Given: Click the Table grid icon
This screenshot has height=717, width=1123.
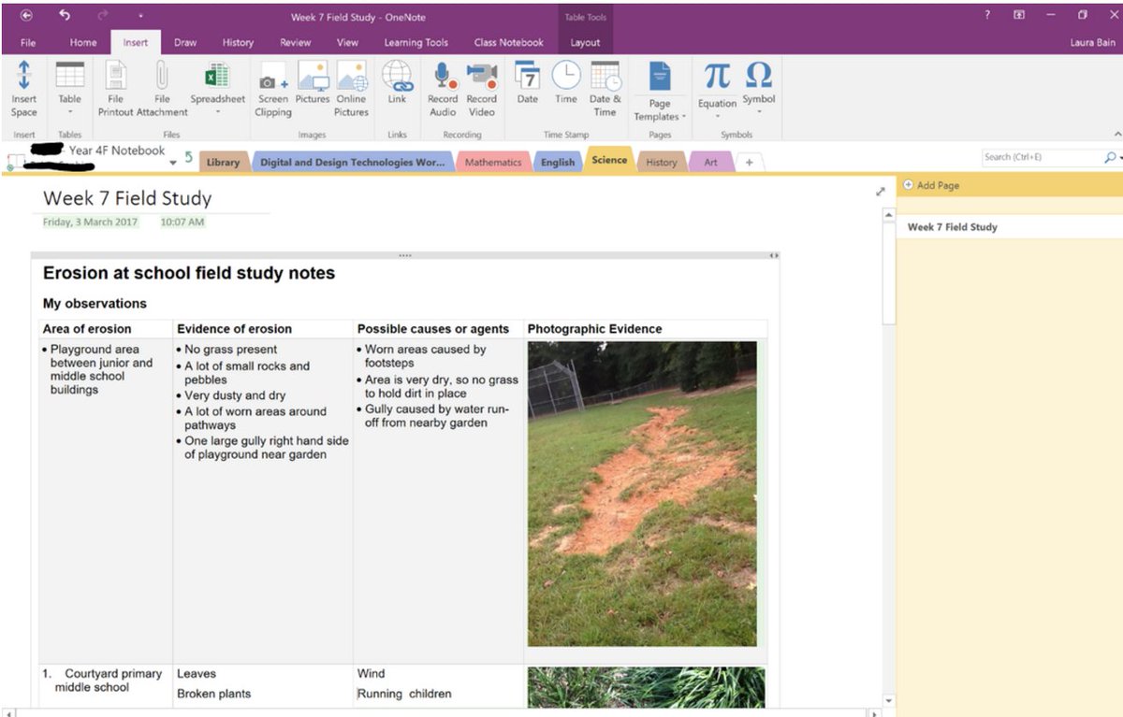Looking at the screenshot, I should [70, 76].
